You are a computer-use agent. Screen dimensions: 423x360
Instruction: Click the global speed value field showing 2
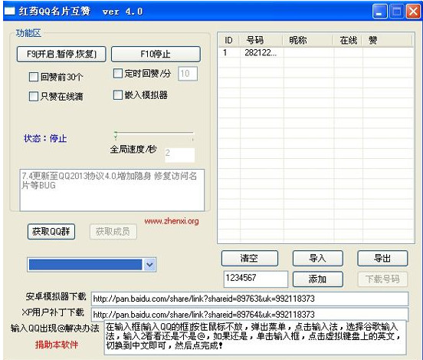pos(179,155)
